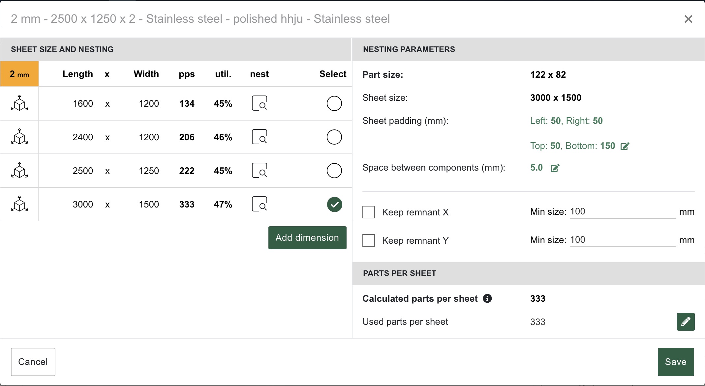Click the 3D cube icon for 1600 row

point(19,103)
